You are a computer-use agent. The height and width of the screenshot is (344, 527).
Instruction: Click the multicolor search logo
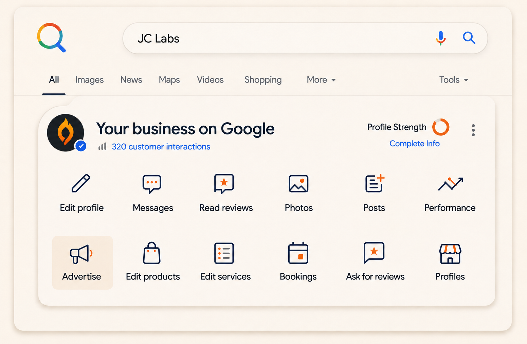pos(51,37)
